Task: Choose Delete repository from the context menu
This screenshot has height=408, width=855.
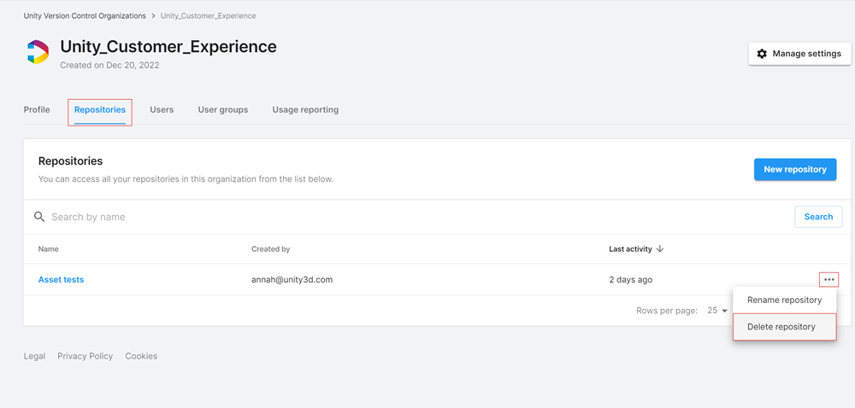Action: 781,327
